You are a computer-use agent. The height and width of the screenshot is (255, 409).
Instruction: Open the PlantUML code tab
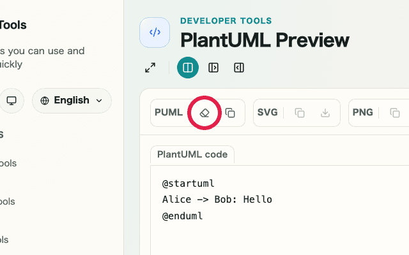tap(192, 154)
